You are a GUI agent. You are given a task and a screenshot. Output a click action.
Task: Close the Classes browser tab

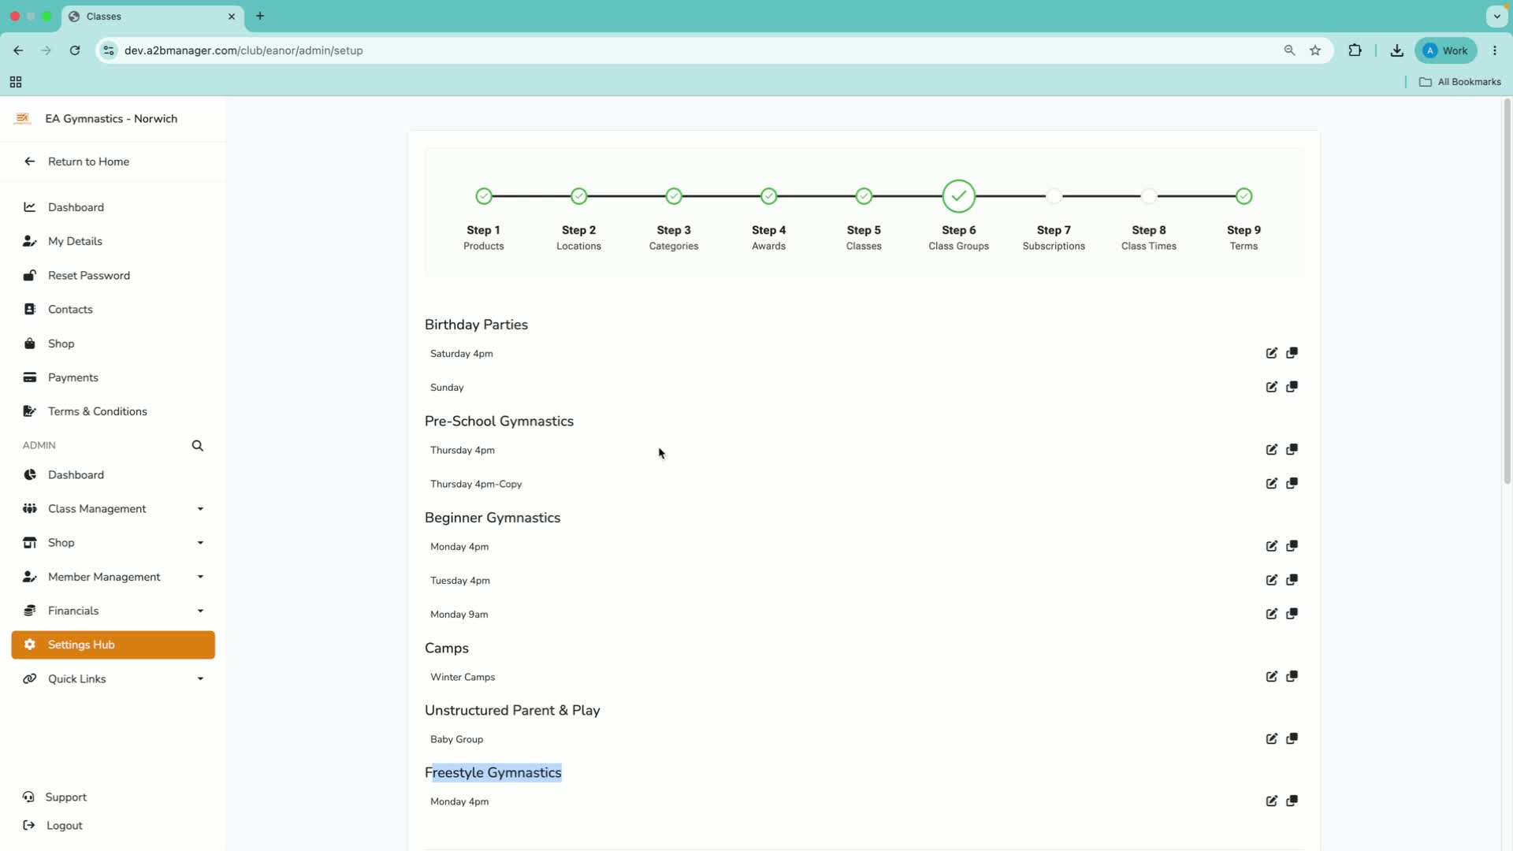point(232,16)
